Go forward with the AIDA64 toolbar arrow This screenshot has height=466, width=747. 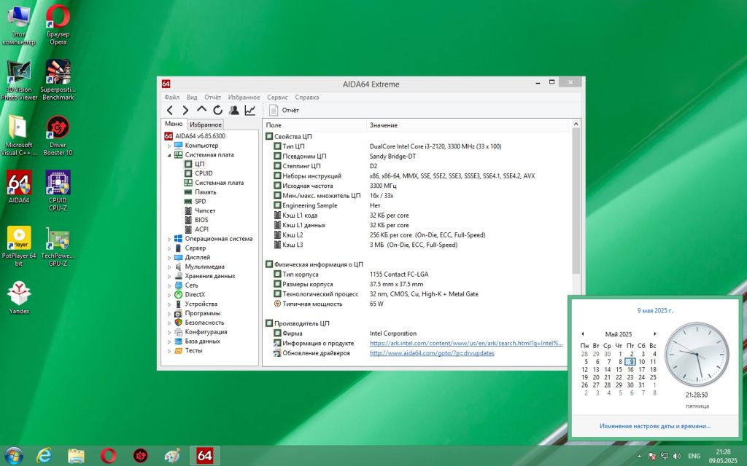[x=185, y=111]
